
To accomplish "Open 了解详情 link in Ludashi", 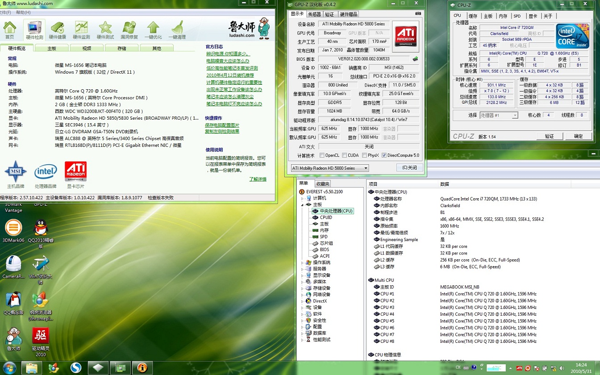I will [x=258, y=179].
